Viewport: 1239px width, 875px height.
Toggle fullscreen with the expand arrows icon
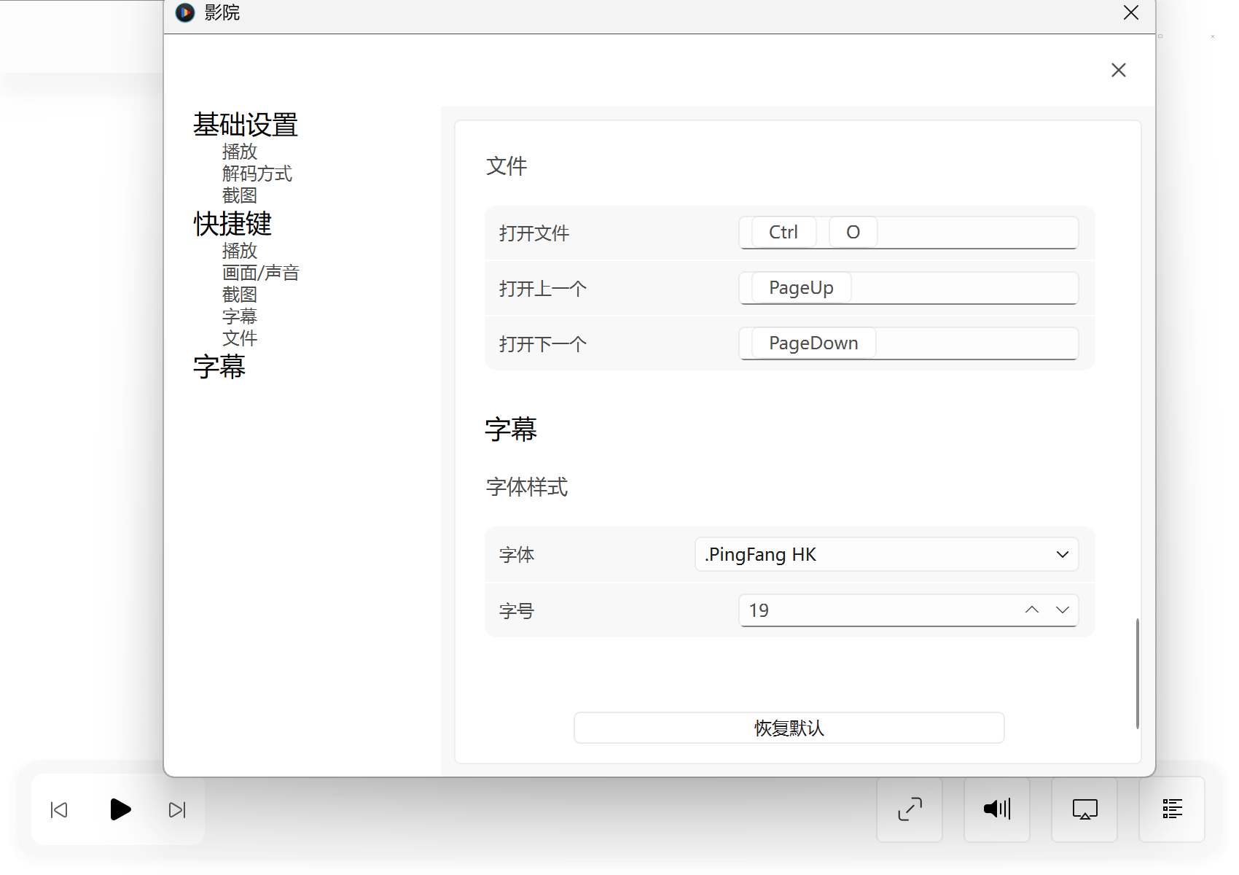pos(910,809)
